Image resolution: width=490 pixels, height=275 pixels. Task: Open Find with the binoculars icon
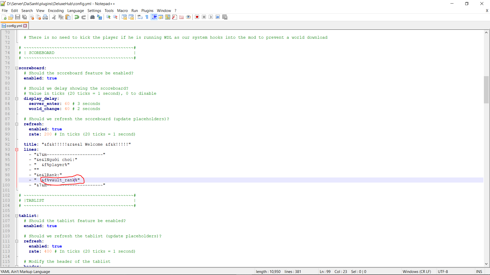point(92,17)
